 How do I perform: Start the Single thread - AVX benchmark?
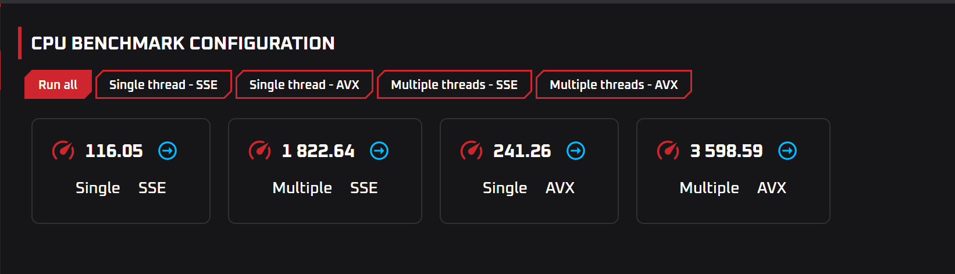pos(304,85)
